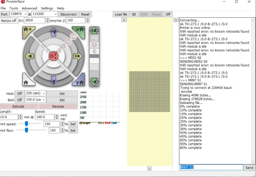The image size is (256, 177).
Task: Toggle the bed heater Off button
Action: [19, 100]
